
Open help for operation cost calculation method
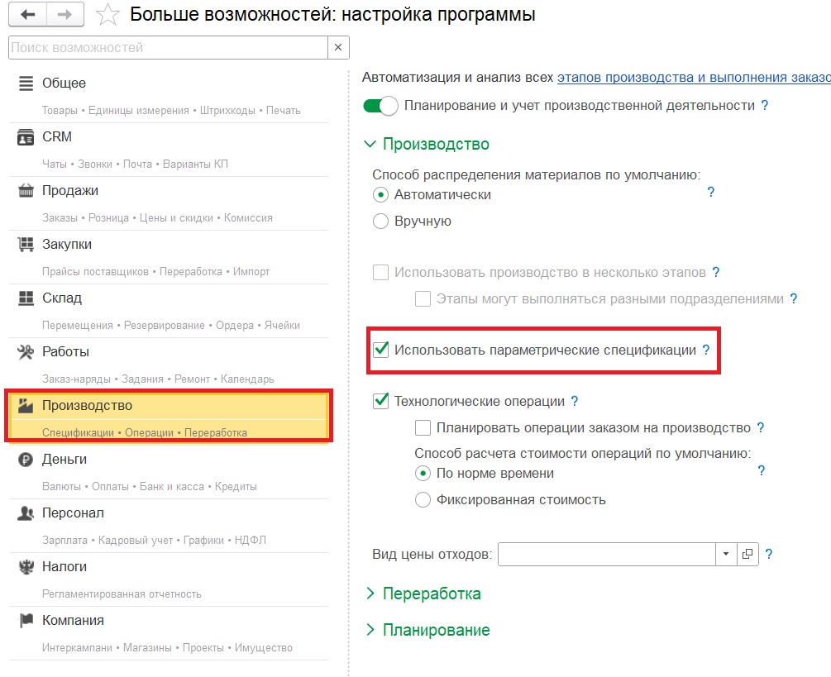(x=761, y=470)
